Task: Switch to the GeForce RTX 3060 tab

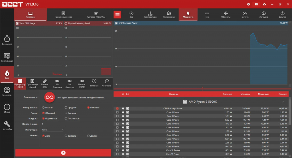Action: 96,15
